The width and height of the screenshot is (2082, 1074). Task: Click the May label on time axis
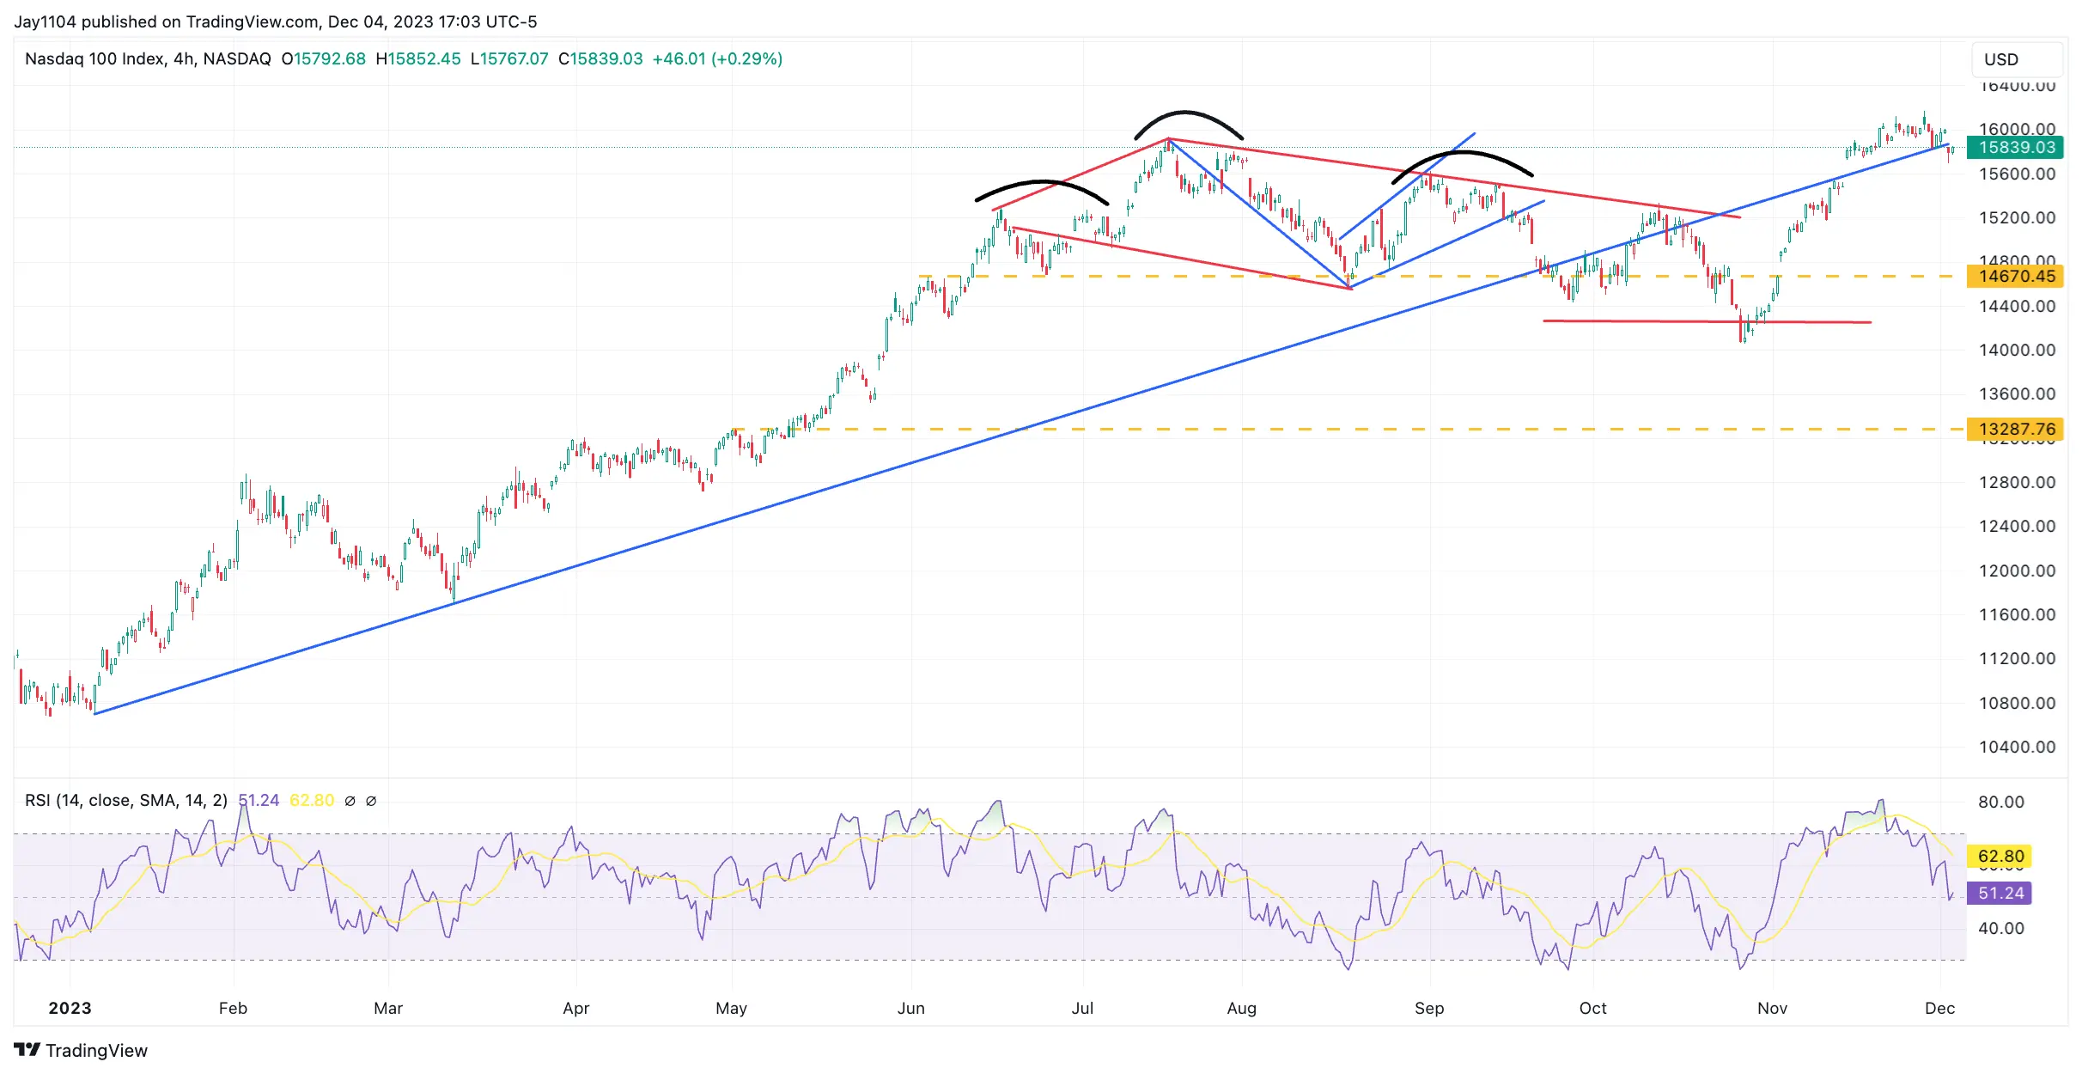[731, 1008]
